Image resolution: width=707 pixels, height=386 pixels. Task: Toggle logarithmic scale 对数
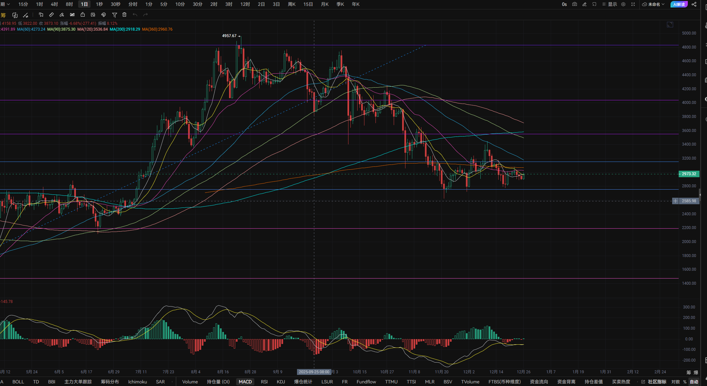coord(676,381)
